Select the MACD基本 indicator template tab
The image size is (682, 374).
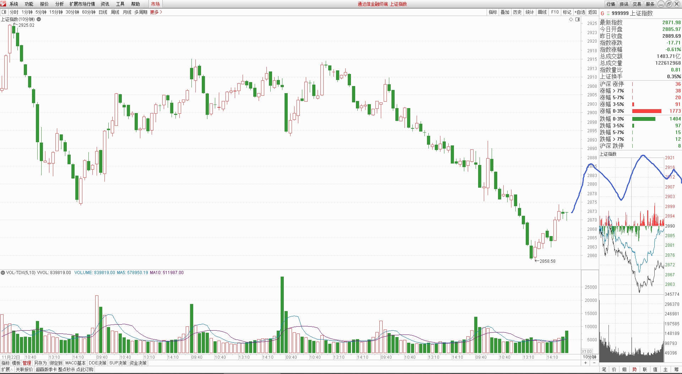click(x=75, y=363)
